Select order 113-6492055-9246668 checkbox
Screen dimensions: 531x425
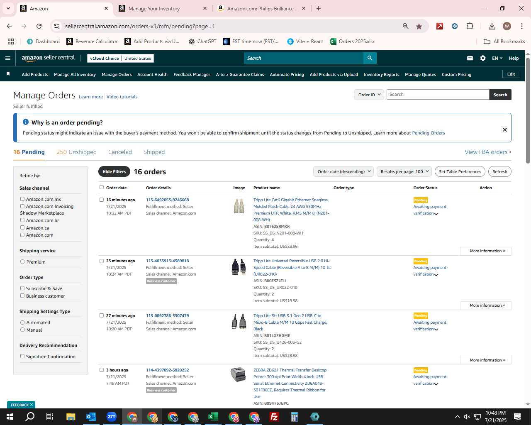coord(102,200)
